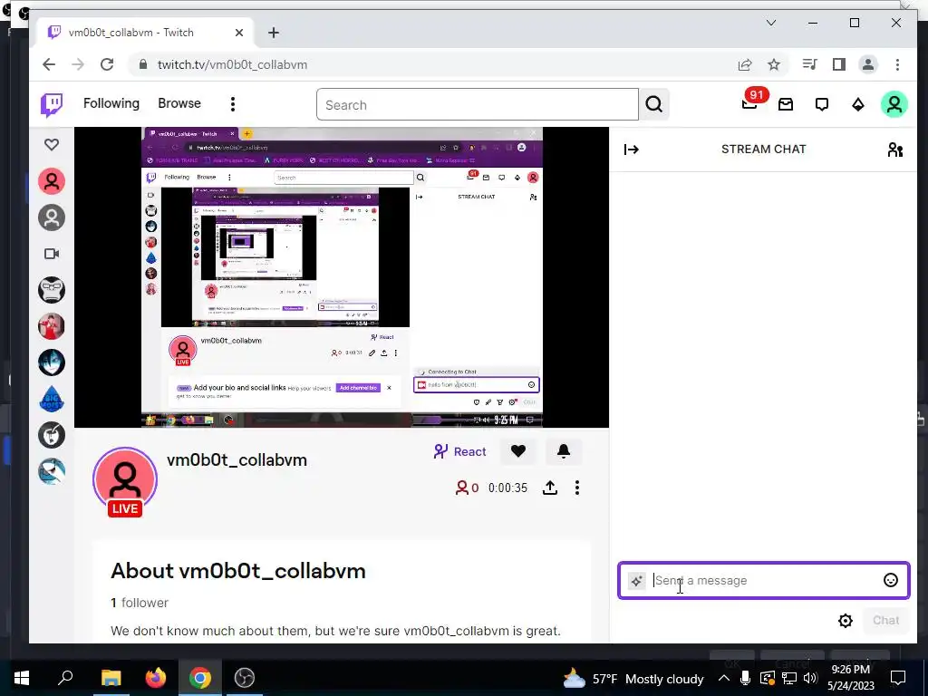Open the gray avatar channel in sidebar
Screen dimensions: 928x696
(52, 217)
